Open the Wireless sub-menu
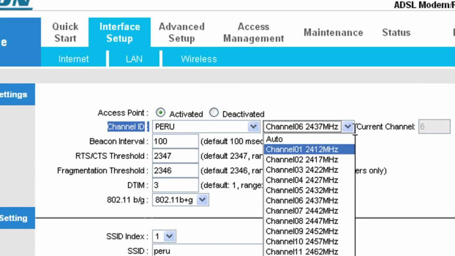Image resolution: width=455 pixels, height=256 pixels. point(199,59)
